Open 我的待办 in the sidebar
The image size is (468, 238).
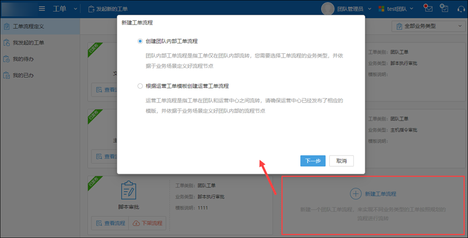click(x=40, y=59)
